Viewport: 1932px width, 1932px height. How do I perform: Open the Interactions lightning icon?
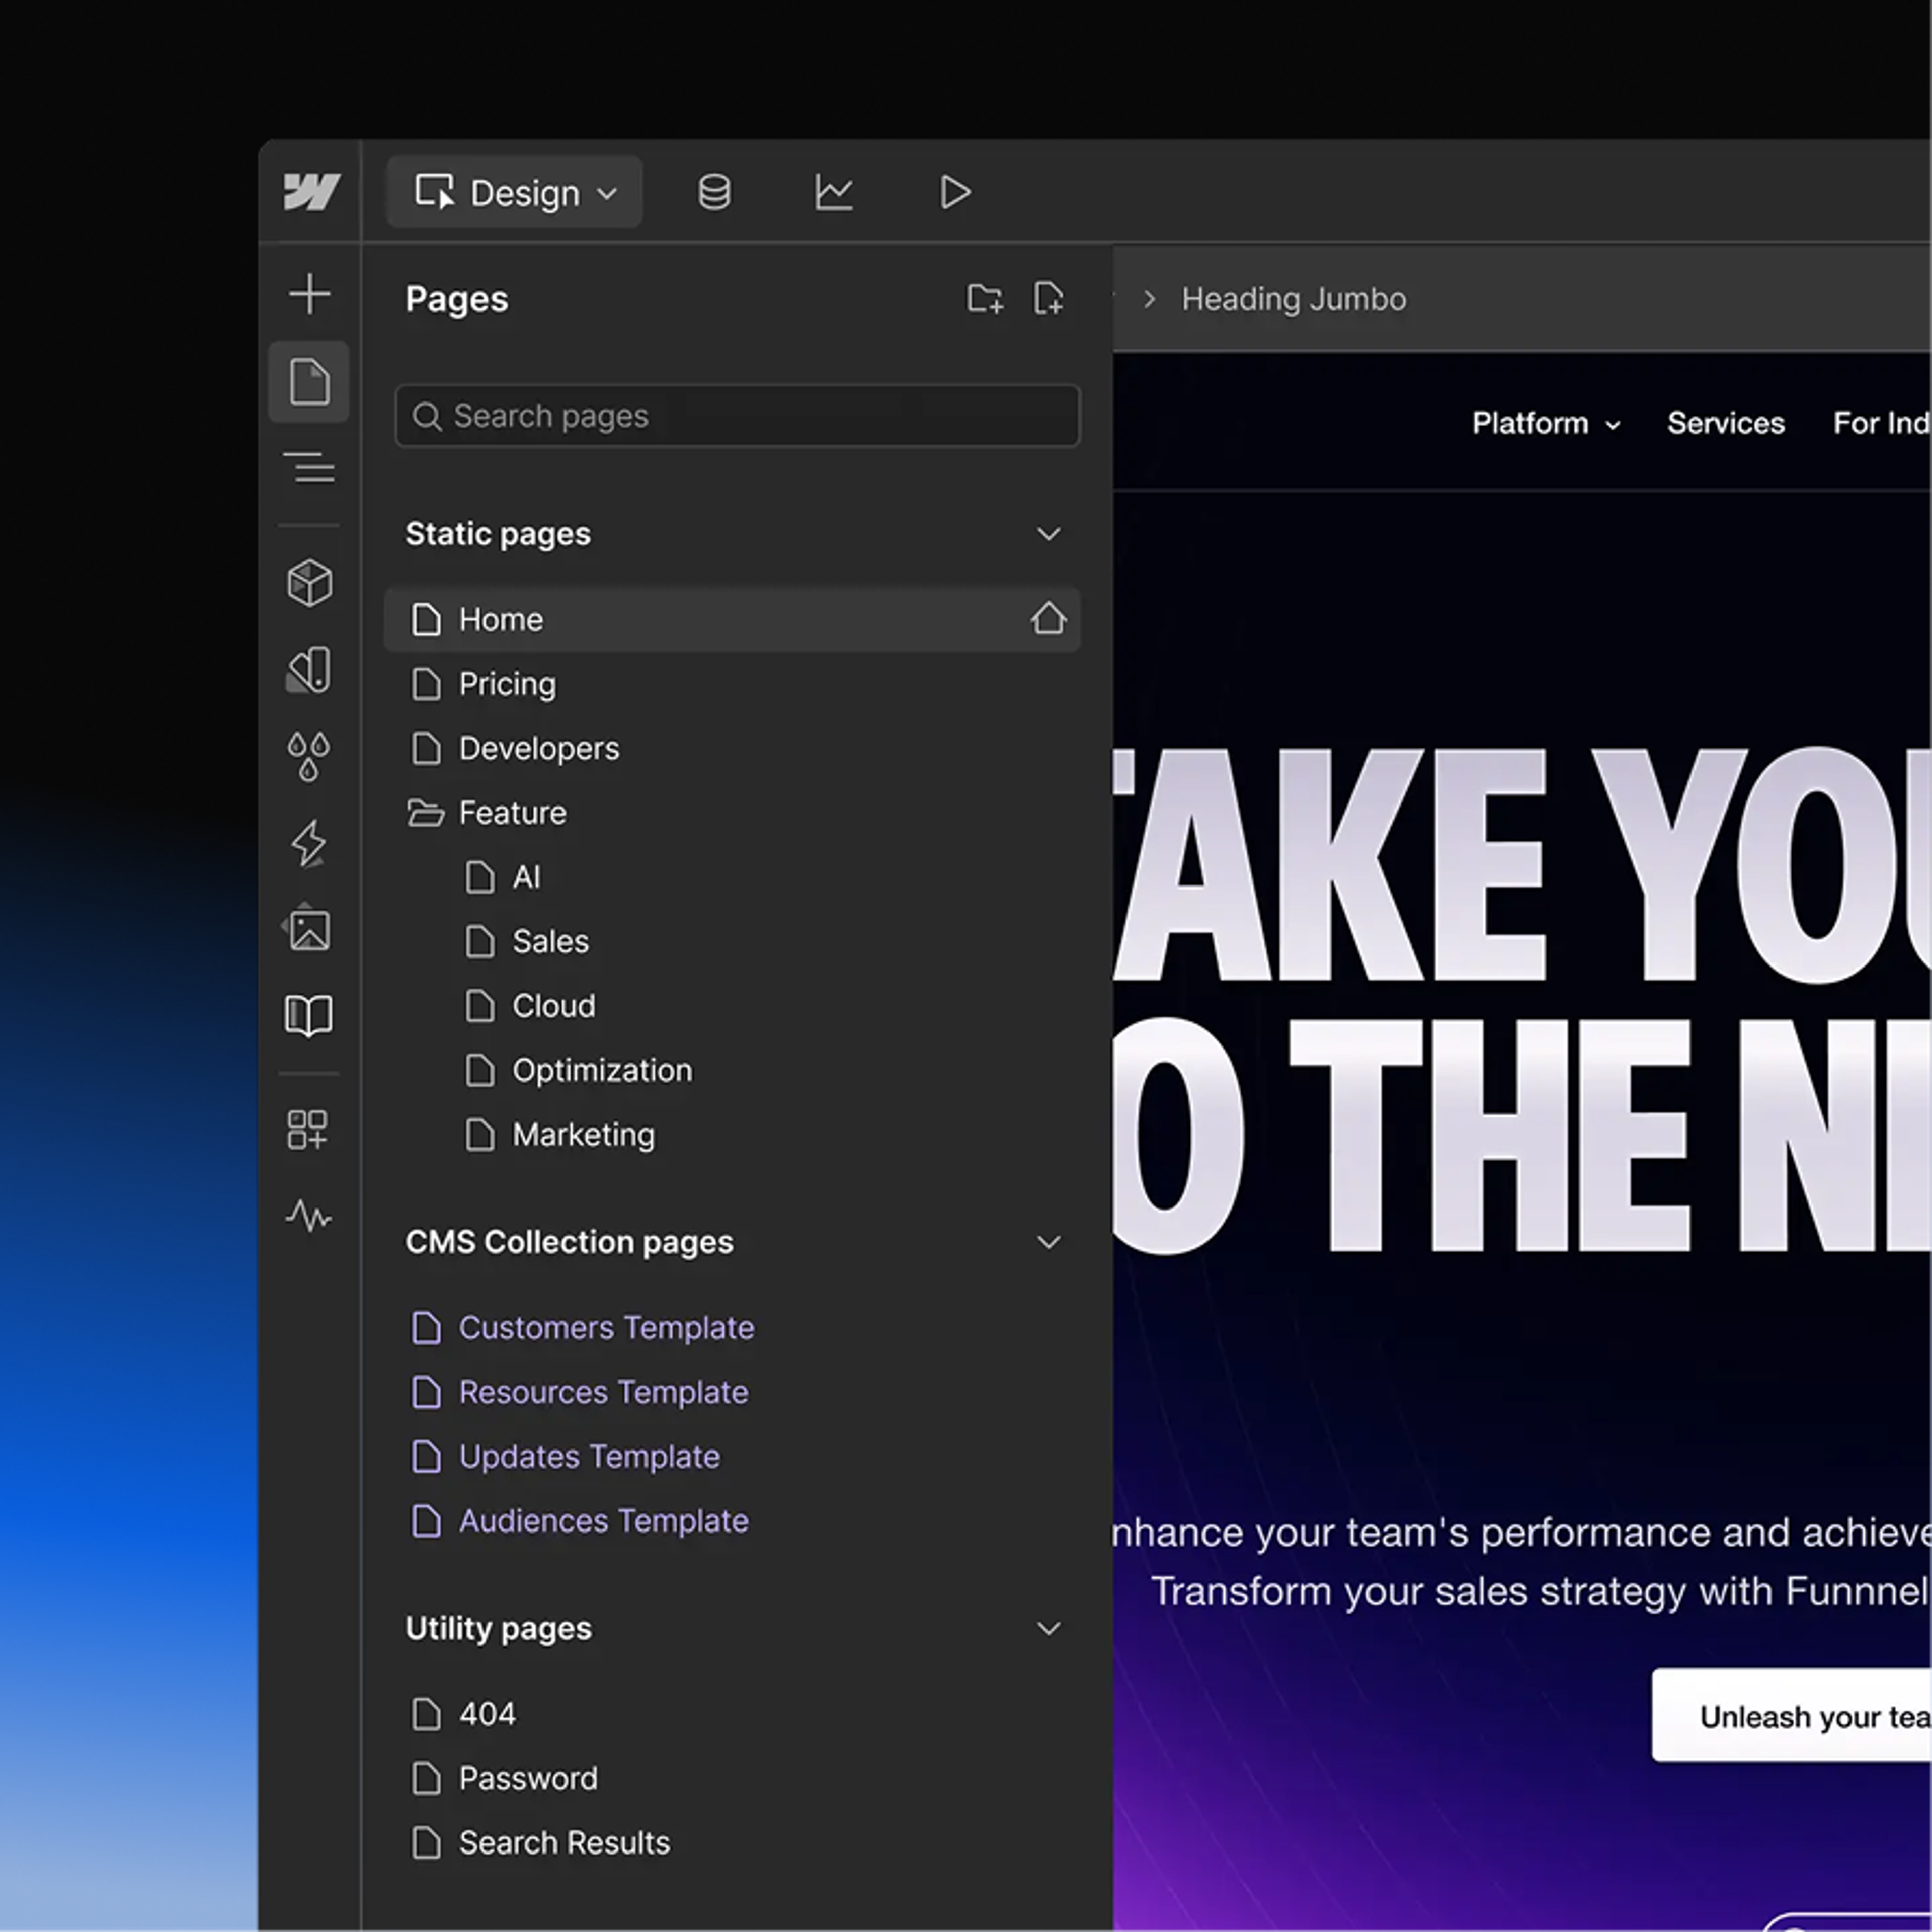point(309,843)
